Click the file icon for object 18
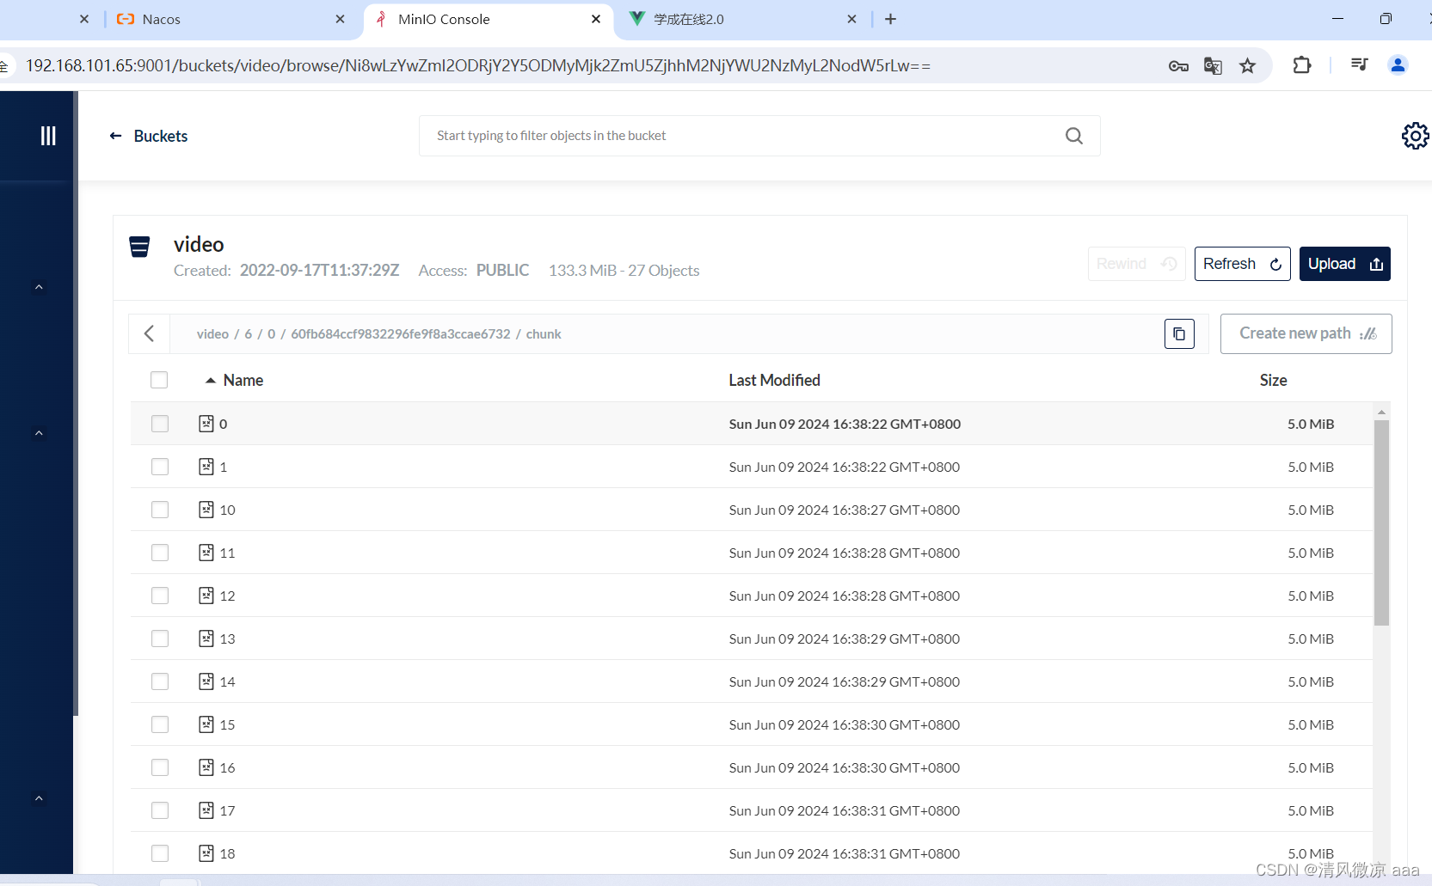 (206, 853)
